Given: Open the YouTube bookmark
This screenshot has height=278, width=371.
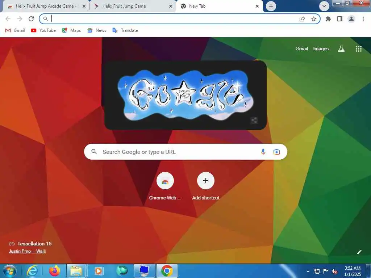Looking at the screenshot, I should 43,30.
